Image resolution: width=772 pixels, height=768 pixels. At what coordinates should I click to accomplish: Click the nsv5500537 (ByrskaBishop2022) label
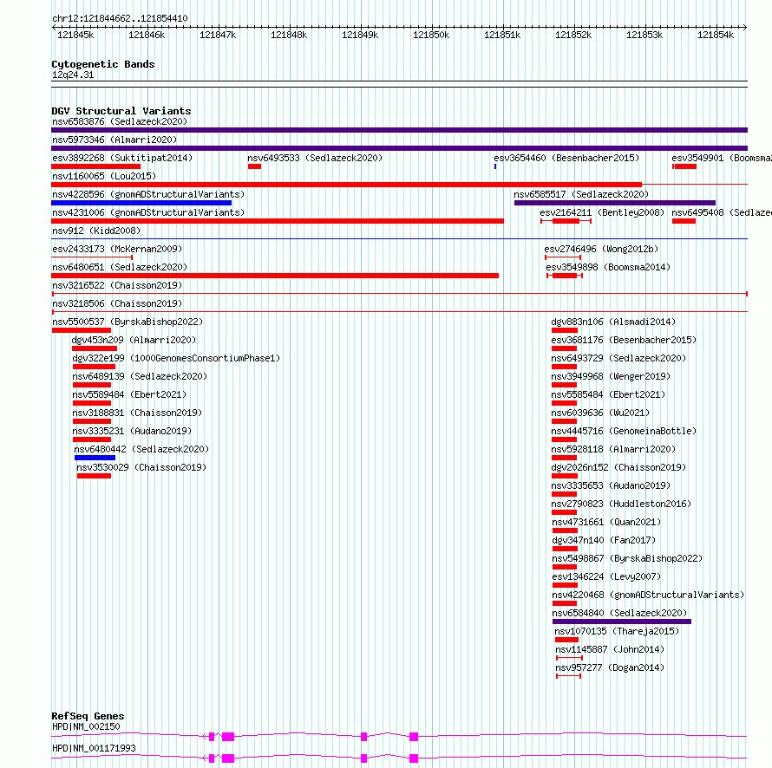coord(128,322)
